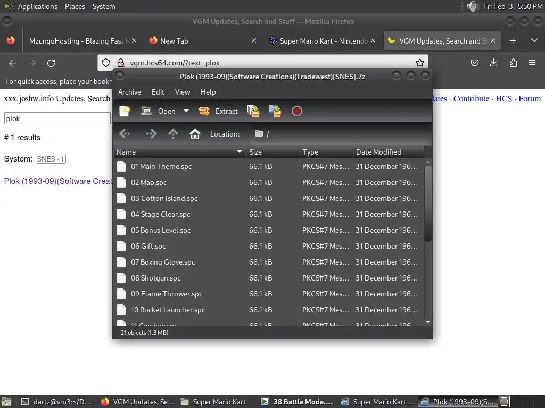The width and height of the screenshot is (545, 408).
Task: Select file 10 Rocket Launcher.spc
Action: pos(268,310)
